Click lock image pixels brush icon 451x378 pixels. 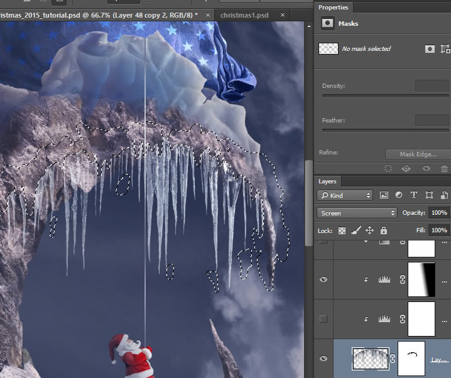pyautogui.click(x=356, y=230)
